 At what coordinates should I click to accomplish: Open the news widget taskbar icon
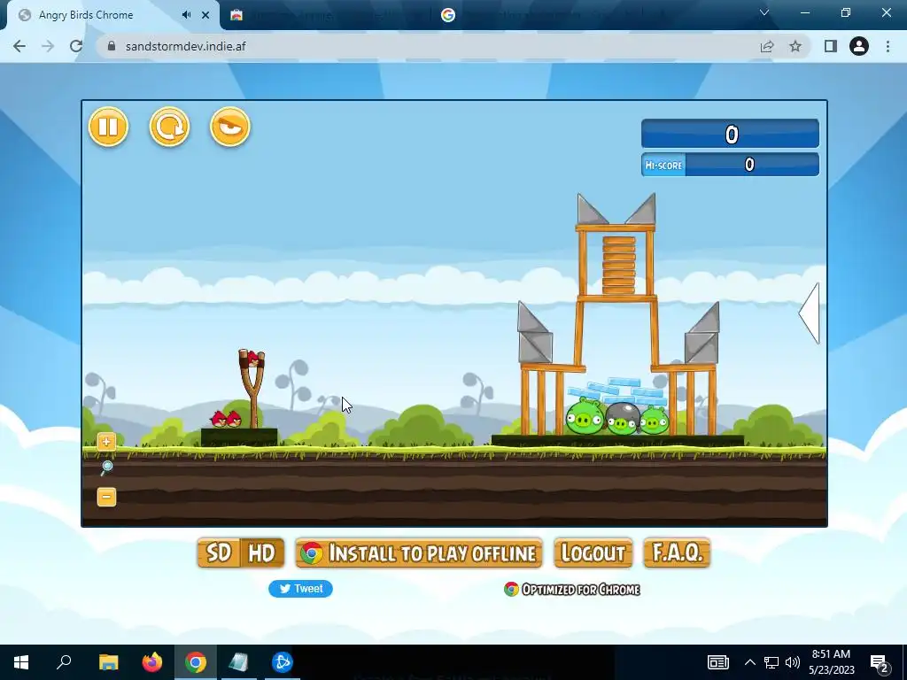tap(717, 662)
